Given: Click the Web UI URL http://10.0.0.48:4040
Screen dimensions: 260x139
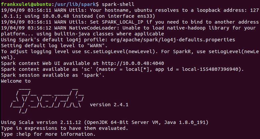Looking at the screenshot, I should (133, 63).
